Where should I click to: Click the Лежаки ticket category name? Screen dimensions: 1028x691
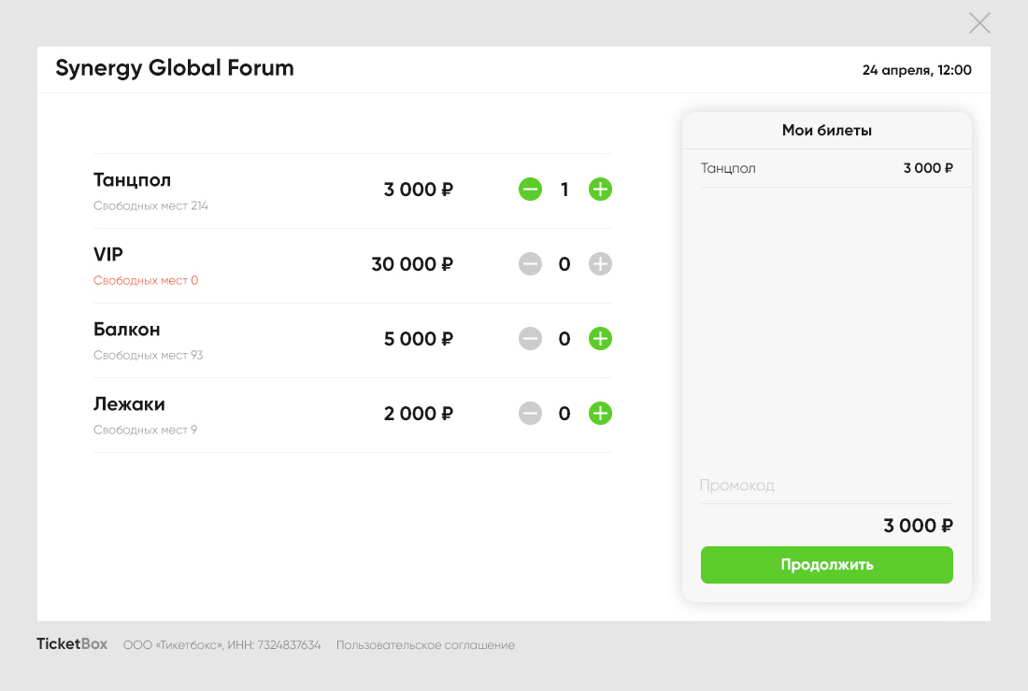point(129,404)
